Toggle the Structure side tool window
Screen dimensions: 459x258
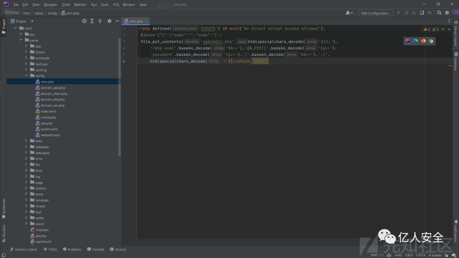(x=3, y=233)
